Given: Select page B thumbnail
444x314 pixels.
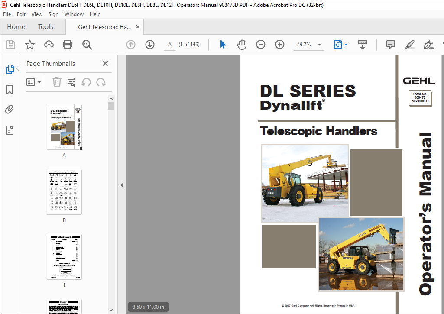Looking at the screenshot, I should coord(64,192).
